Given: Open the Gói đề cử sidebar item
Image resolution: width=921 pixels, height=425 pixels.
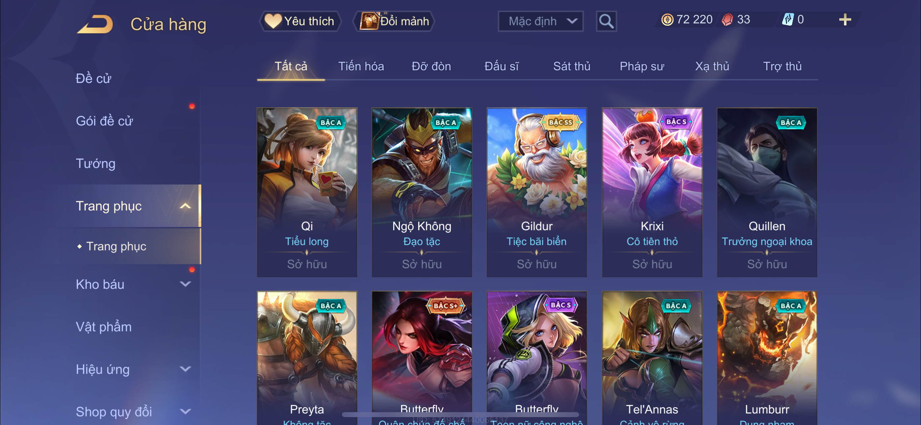Looking at the screenshot, I should (104, 121).
